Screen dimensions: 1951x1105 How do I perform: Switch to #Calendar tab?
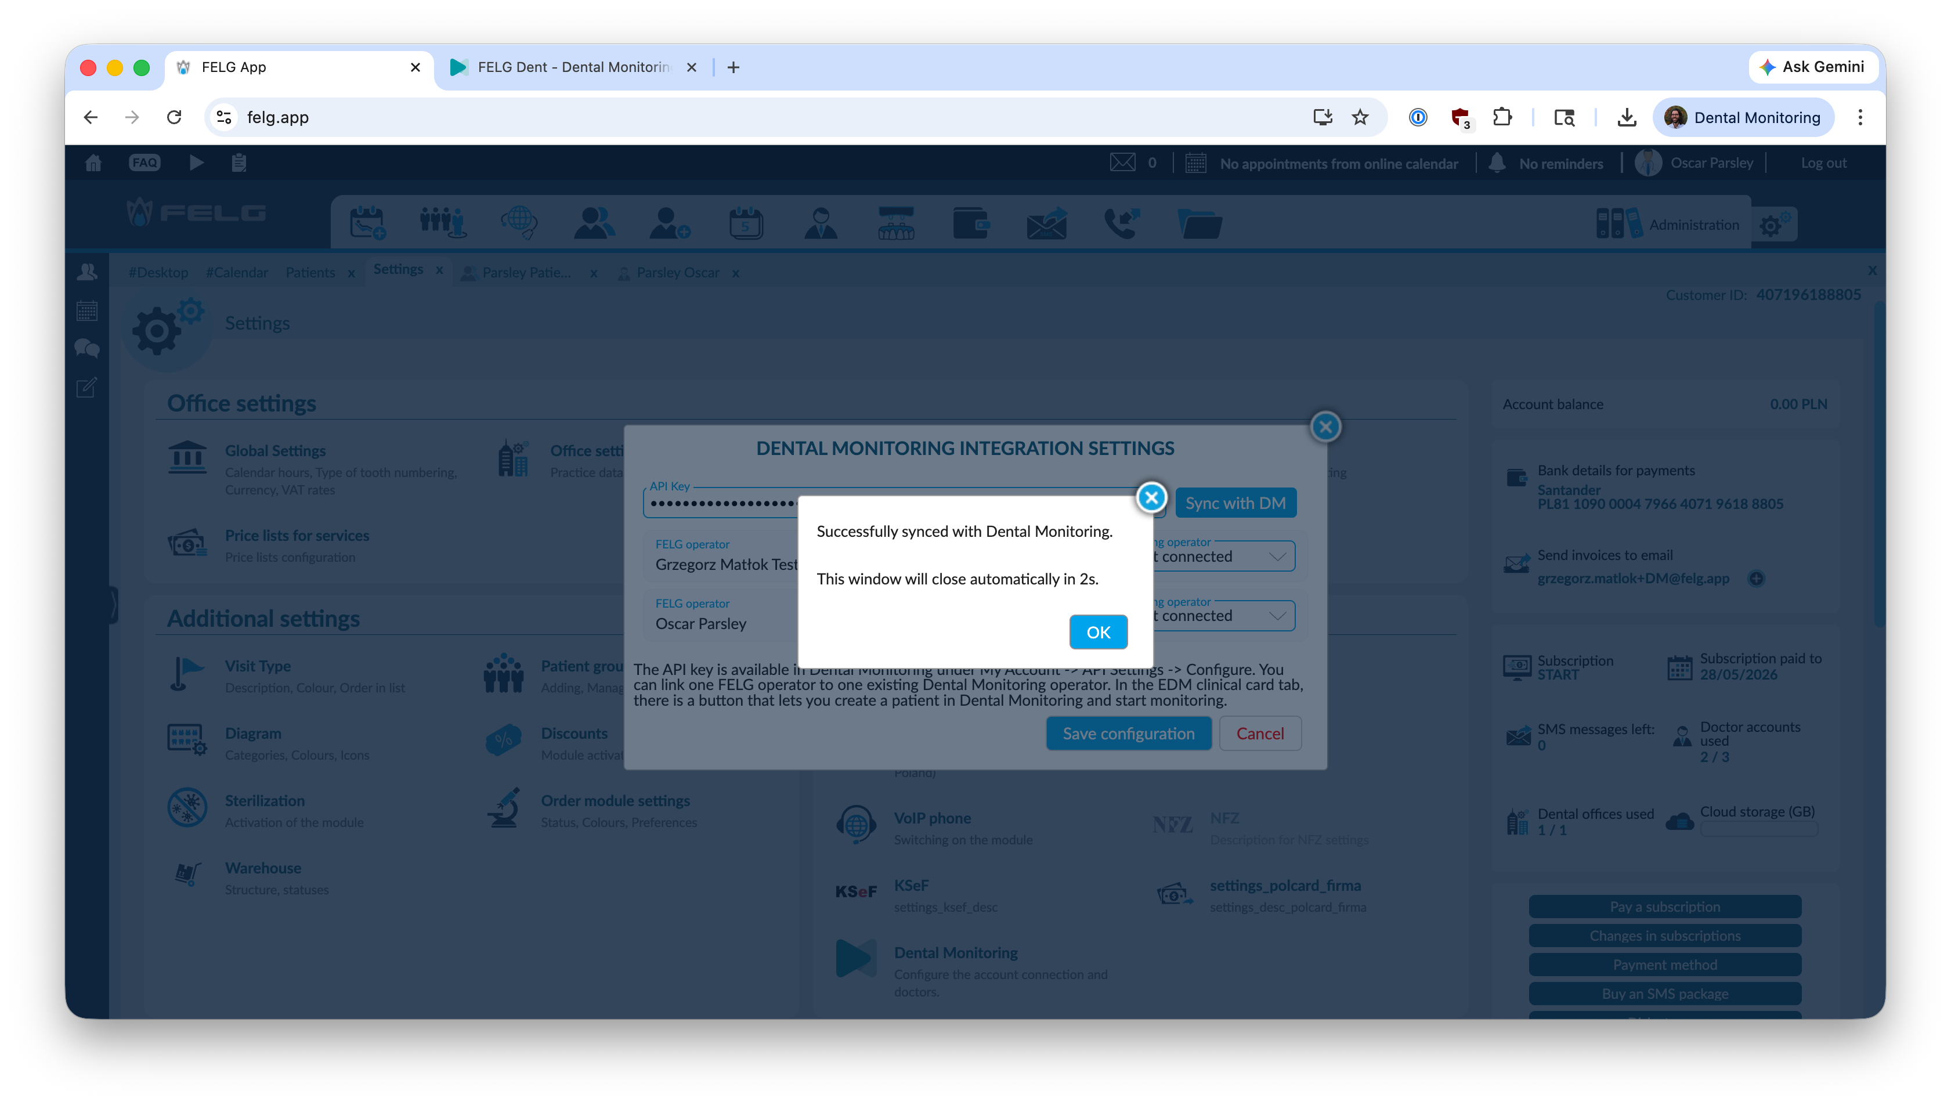[237, 272]
